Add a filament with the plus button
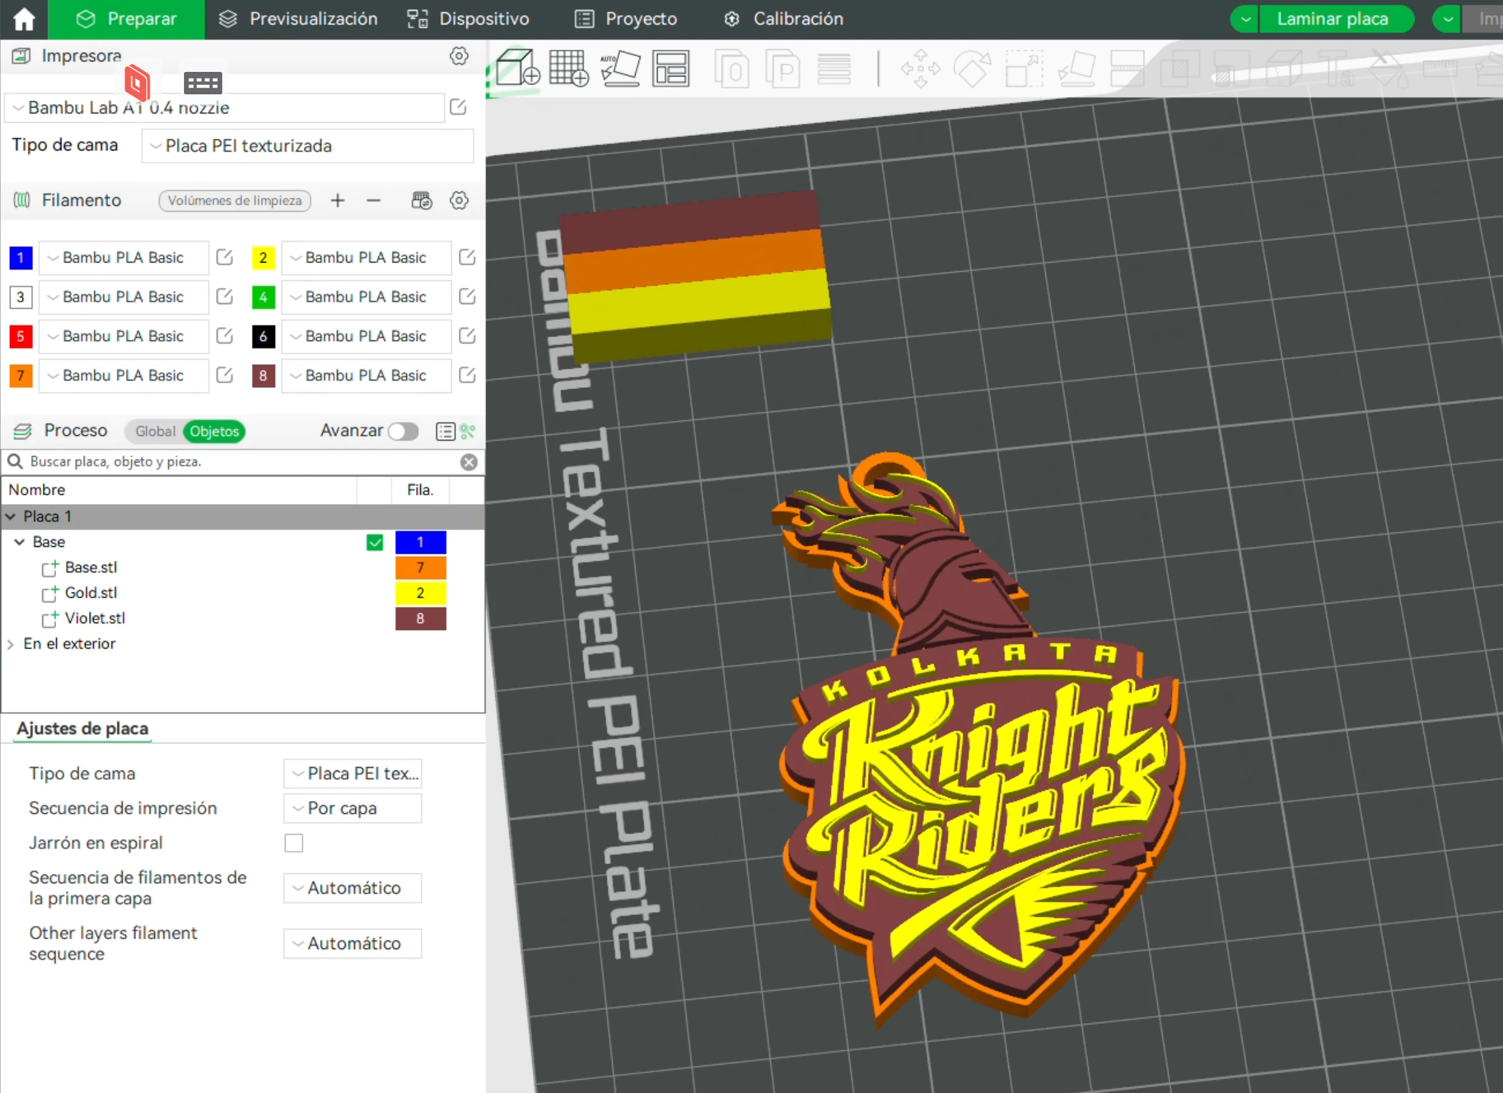The height and width of the screenshot is (1093, 1503). point(337,201)
